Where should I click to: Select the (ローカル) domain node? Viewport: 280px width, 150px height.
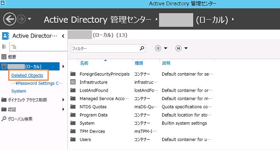click(x=30, y=67)
